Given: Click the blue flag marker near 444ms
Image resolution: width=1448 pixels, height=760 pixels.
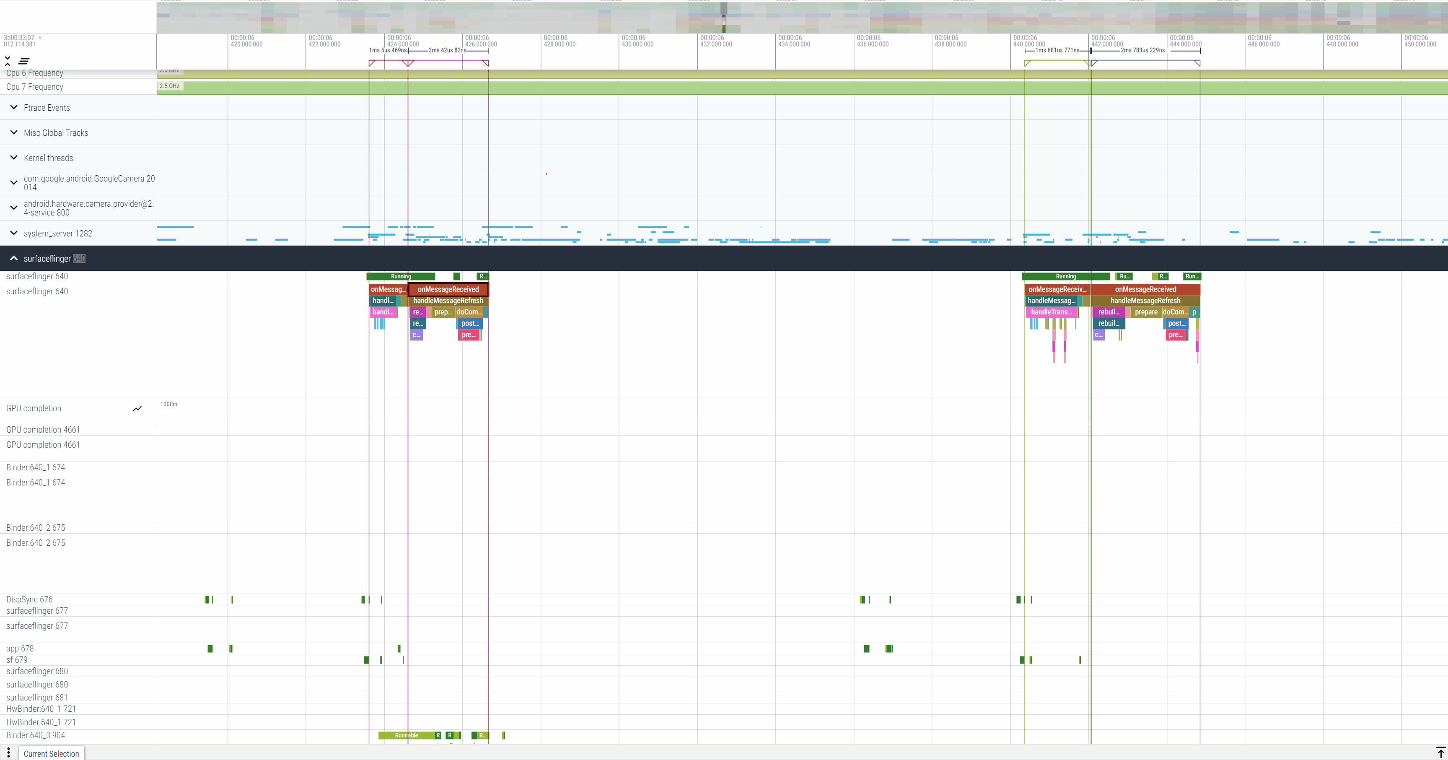Looking at the screenshot, I should pos(1197,64).
